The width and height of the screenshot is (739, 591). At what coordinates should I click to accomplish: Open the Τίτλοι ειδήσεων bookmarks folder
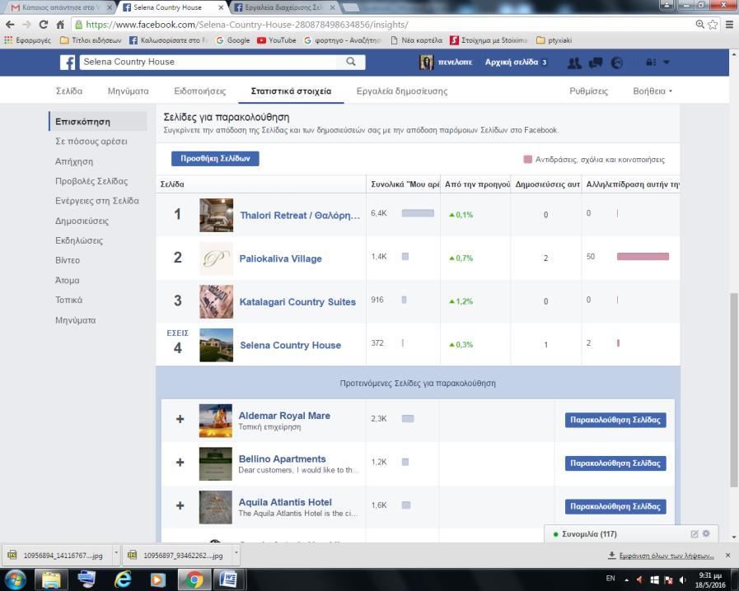pyautogui.click(x=91, y=40)
